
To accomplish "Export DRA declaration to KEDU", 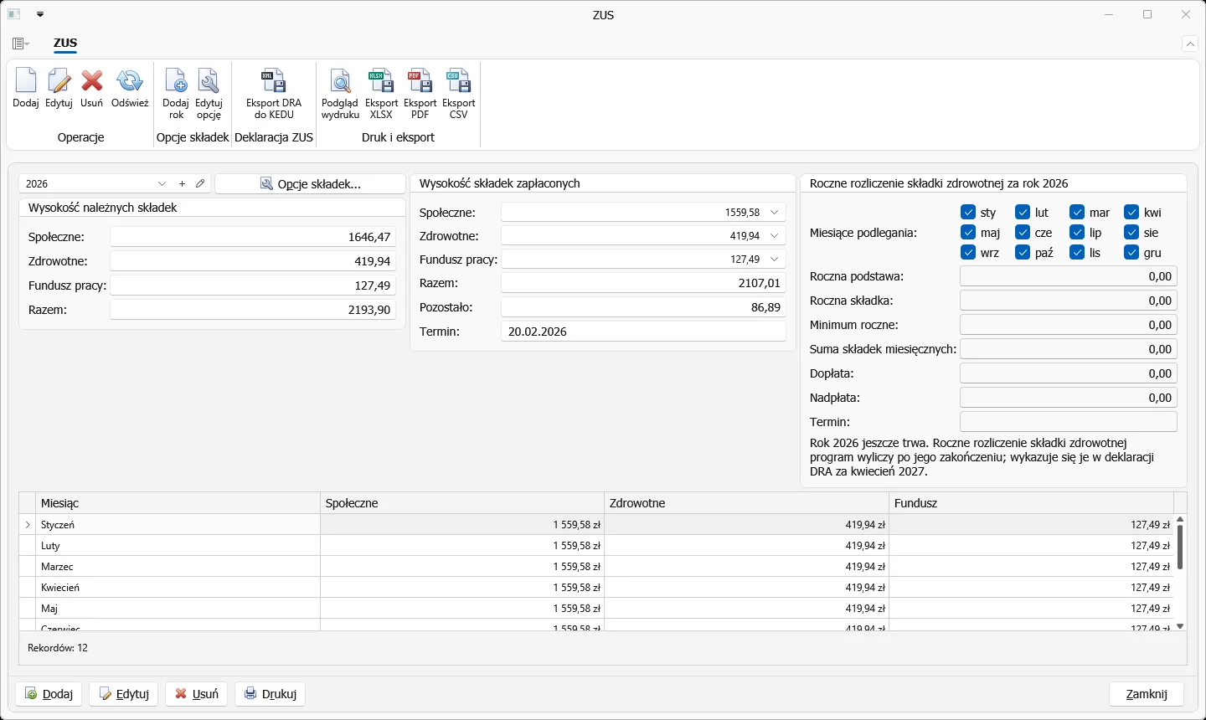I will (274, 94).
